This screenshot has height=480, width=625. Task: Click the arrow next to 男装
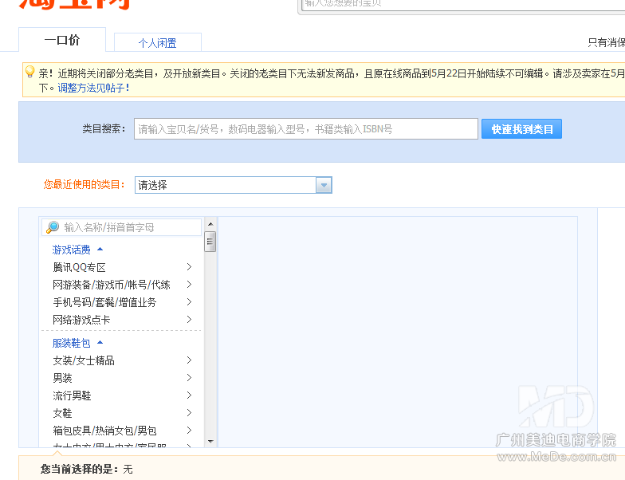pos(189,378)
